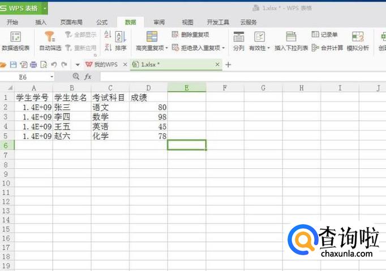Click Consolidate (合并计算)
386x271 pixels.
pyautogui.click(x=327, y=47)
